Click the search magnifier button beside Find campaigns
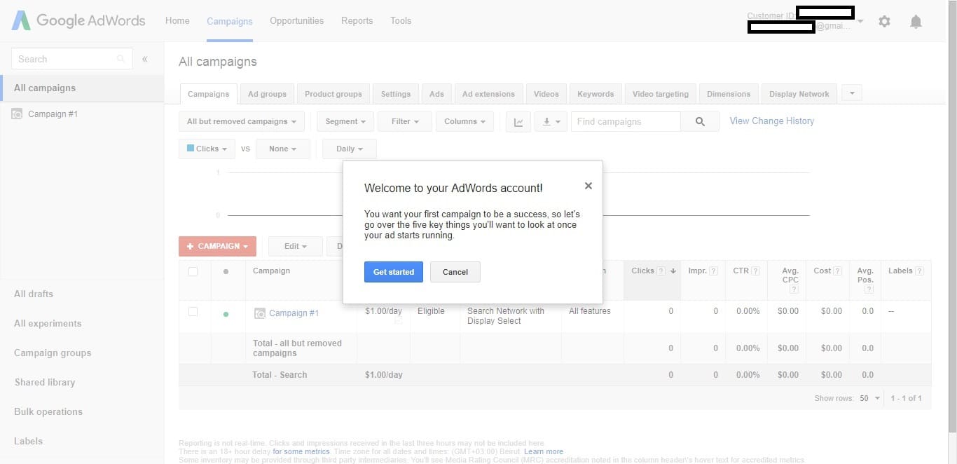Screen dimensions: 957x464 (x=700, y=122)
